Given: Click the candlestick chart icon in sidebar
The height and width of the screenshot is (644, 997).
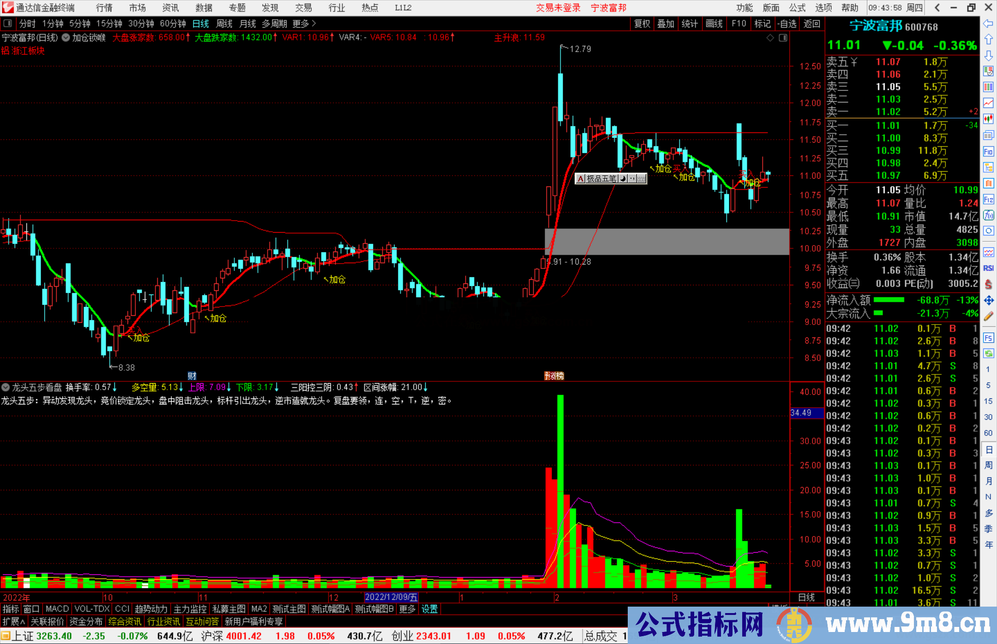Looking at the screenshot, I should pos(988,119).
